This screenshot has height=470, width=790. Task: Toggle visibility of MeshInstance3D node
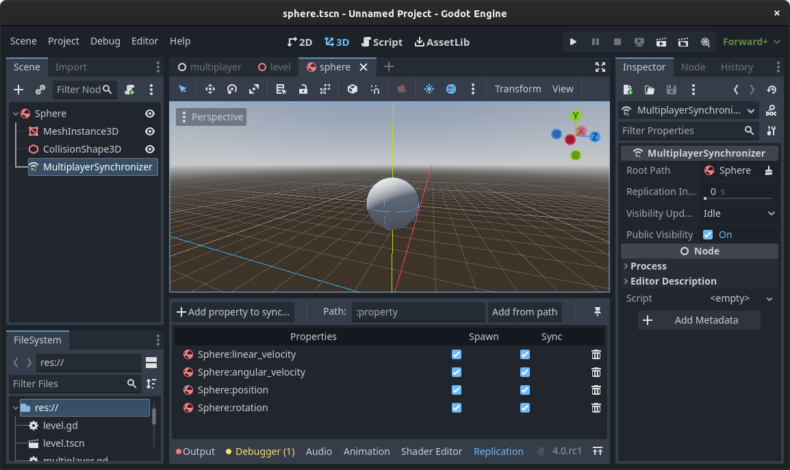point(150,131)
